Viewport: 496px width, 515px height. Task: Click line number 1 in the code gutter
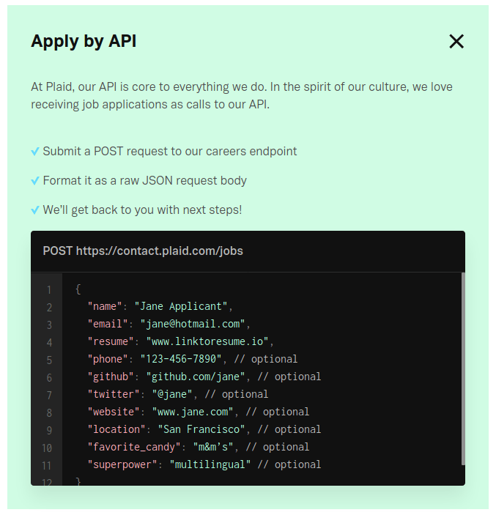pyautogui.click(x=49, y=290)
